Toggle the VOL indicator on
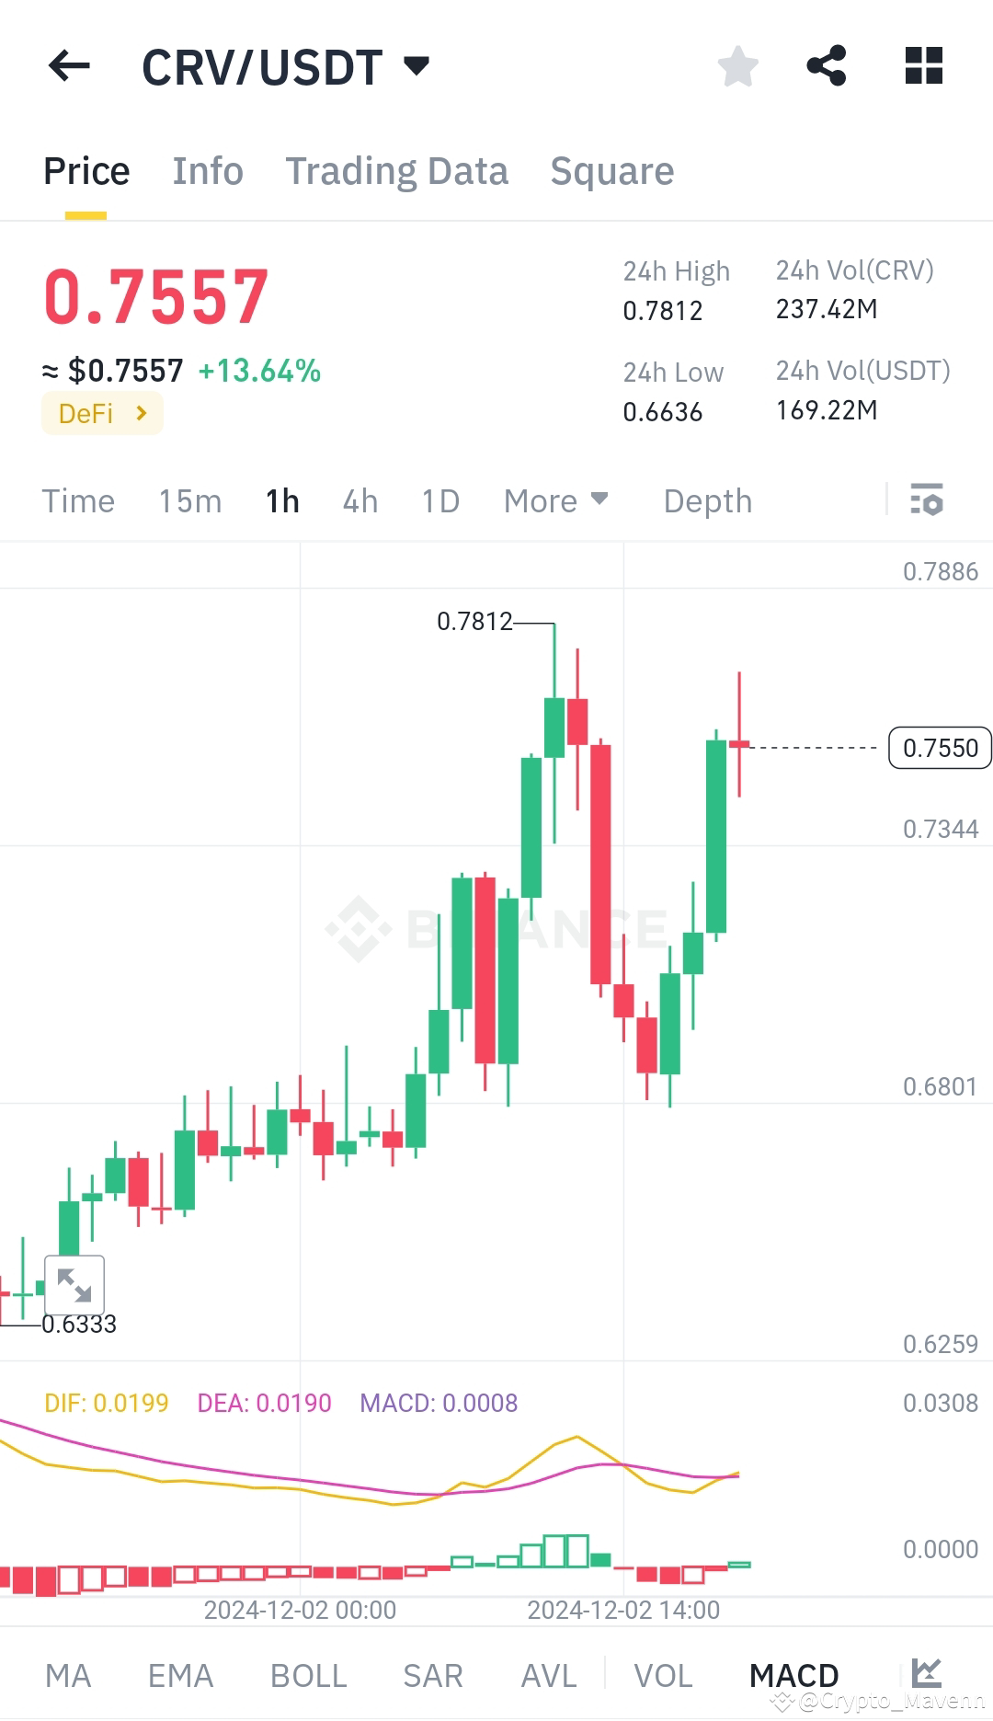The width and height of the screenshot is (993, 1721). coord(665,1674)
